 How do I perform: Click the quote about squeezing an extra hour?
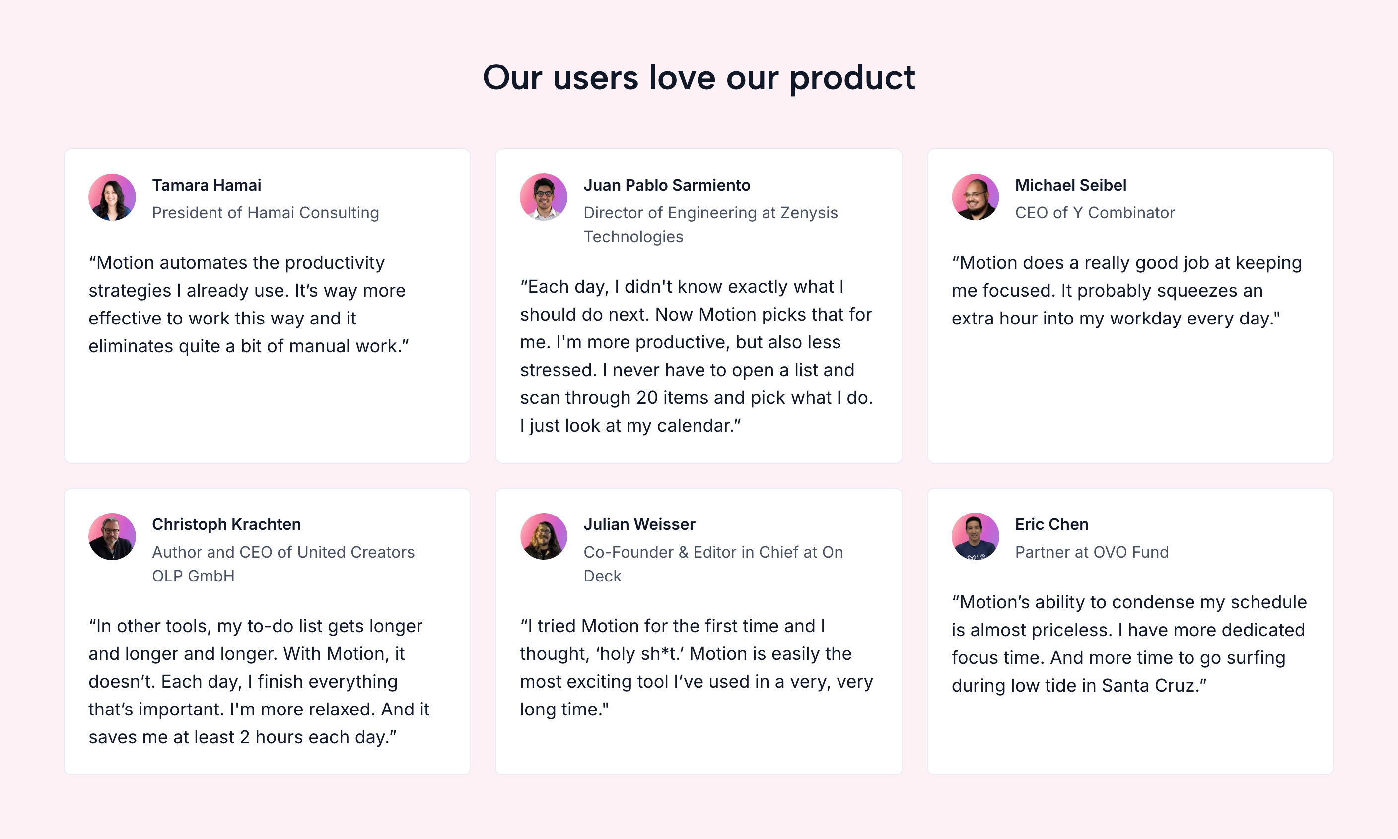(x=1126, y=291)
